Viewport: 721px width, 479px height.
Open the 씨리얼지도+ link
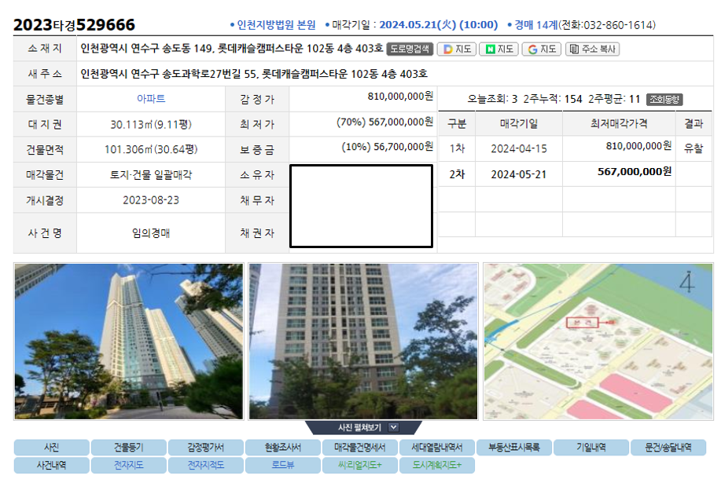coord(359,465)
